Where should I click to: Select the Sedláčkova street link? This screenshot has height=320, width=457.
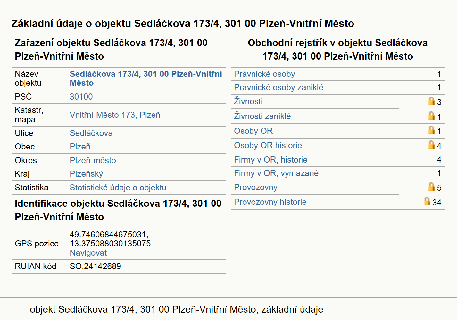click(x=91, y=133)
